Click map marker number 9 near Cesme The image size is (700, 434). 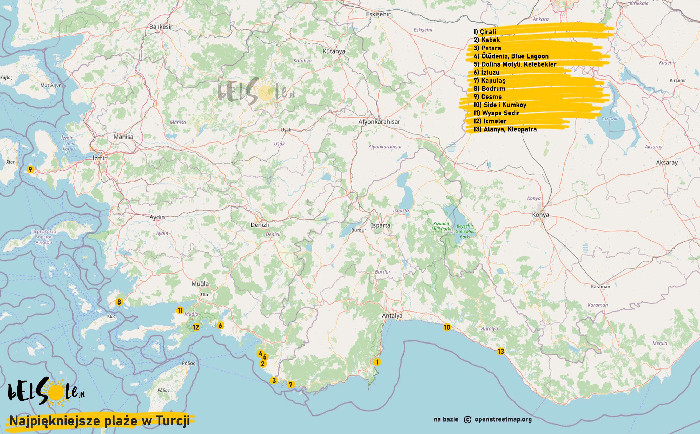pos(30,170)
